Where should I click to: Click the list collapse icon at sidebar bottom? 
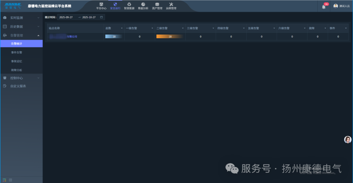pyautogui.click(x=10, y=180)
